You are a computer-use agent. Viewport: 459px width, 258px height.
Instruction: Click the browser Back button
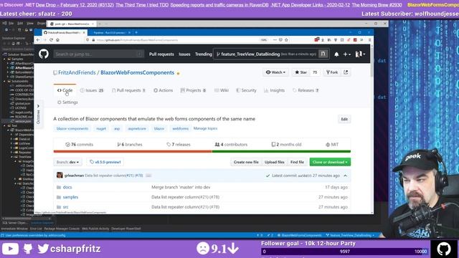click(38, 40)
